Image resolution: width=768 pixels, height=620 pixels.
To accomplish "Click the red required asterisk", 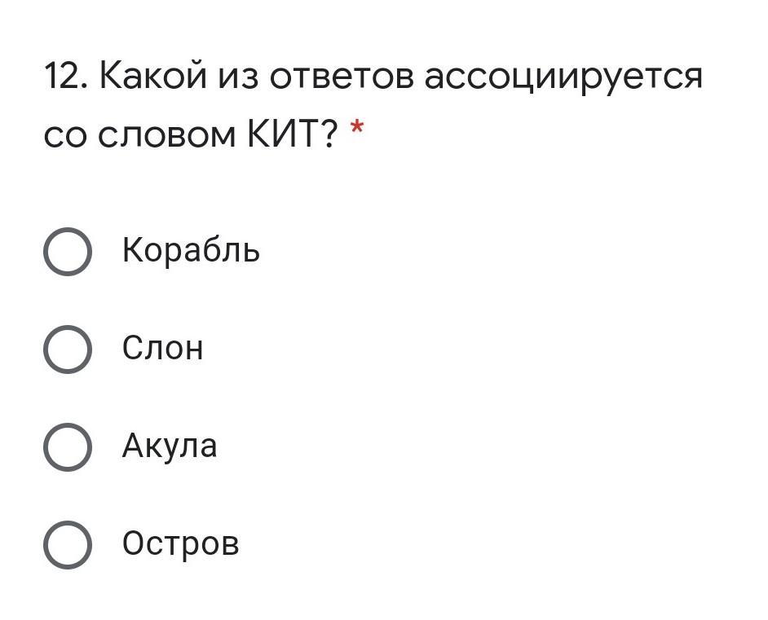I will 356,128.
